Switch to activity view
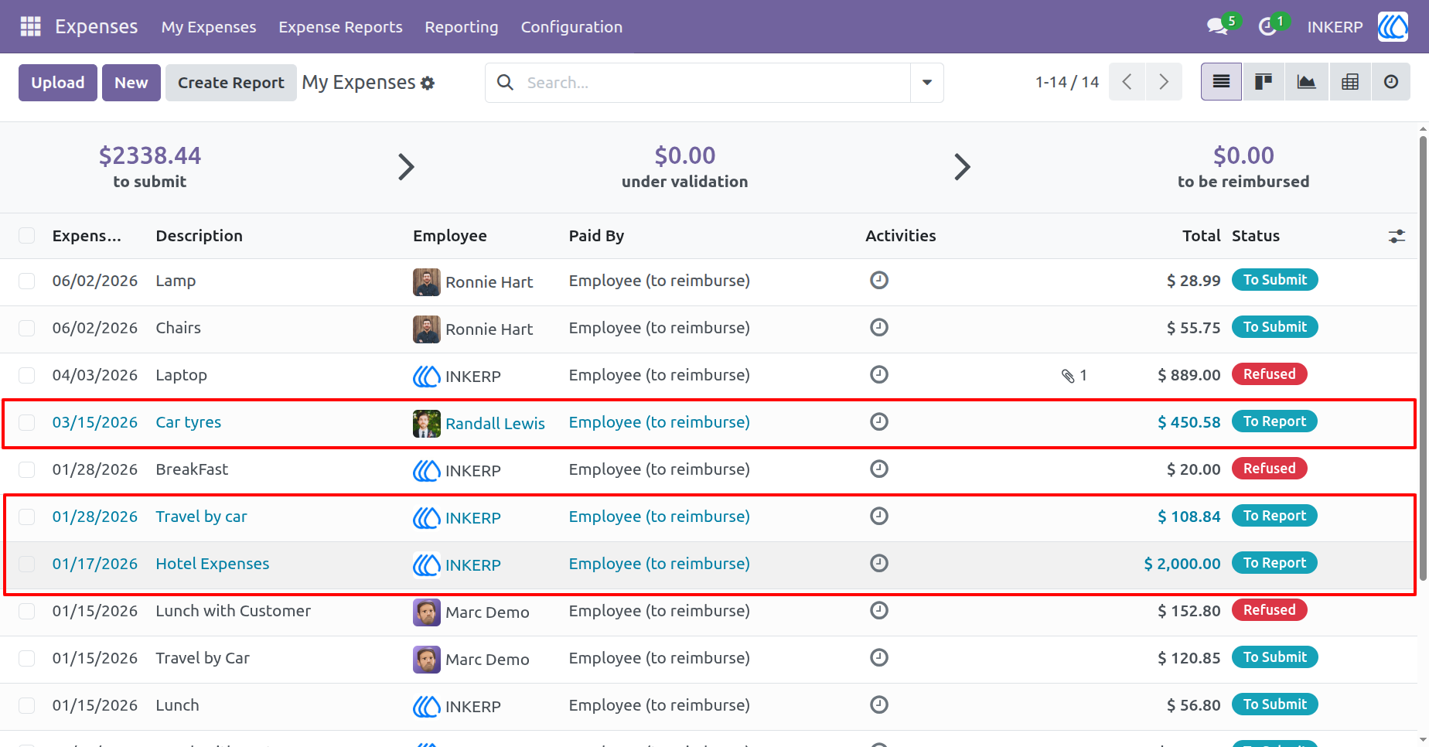Screen dimensions: 1429x747 (1391, 82)
